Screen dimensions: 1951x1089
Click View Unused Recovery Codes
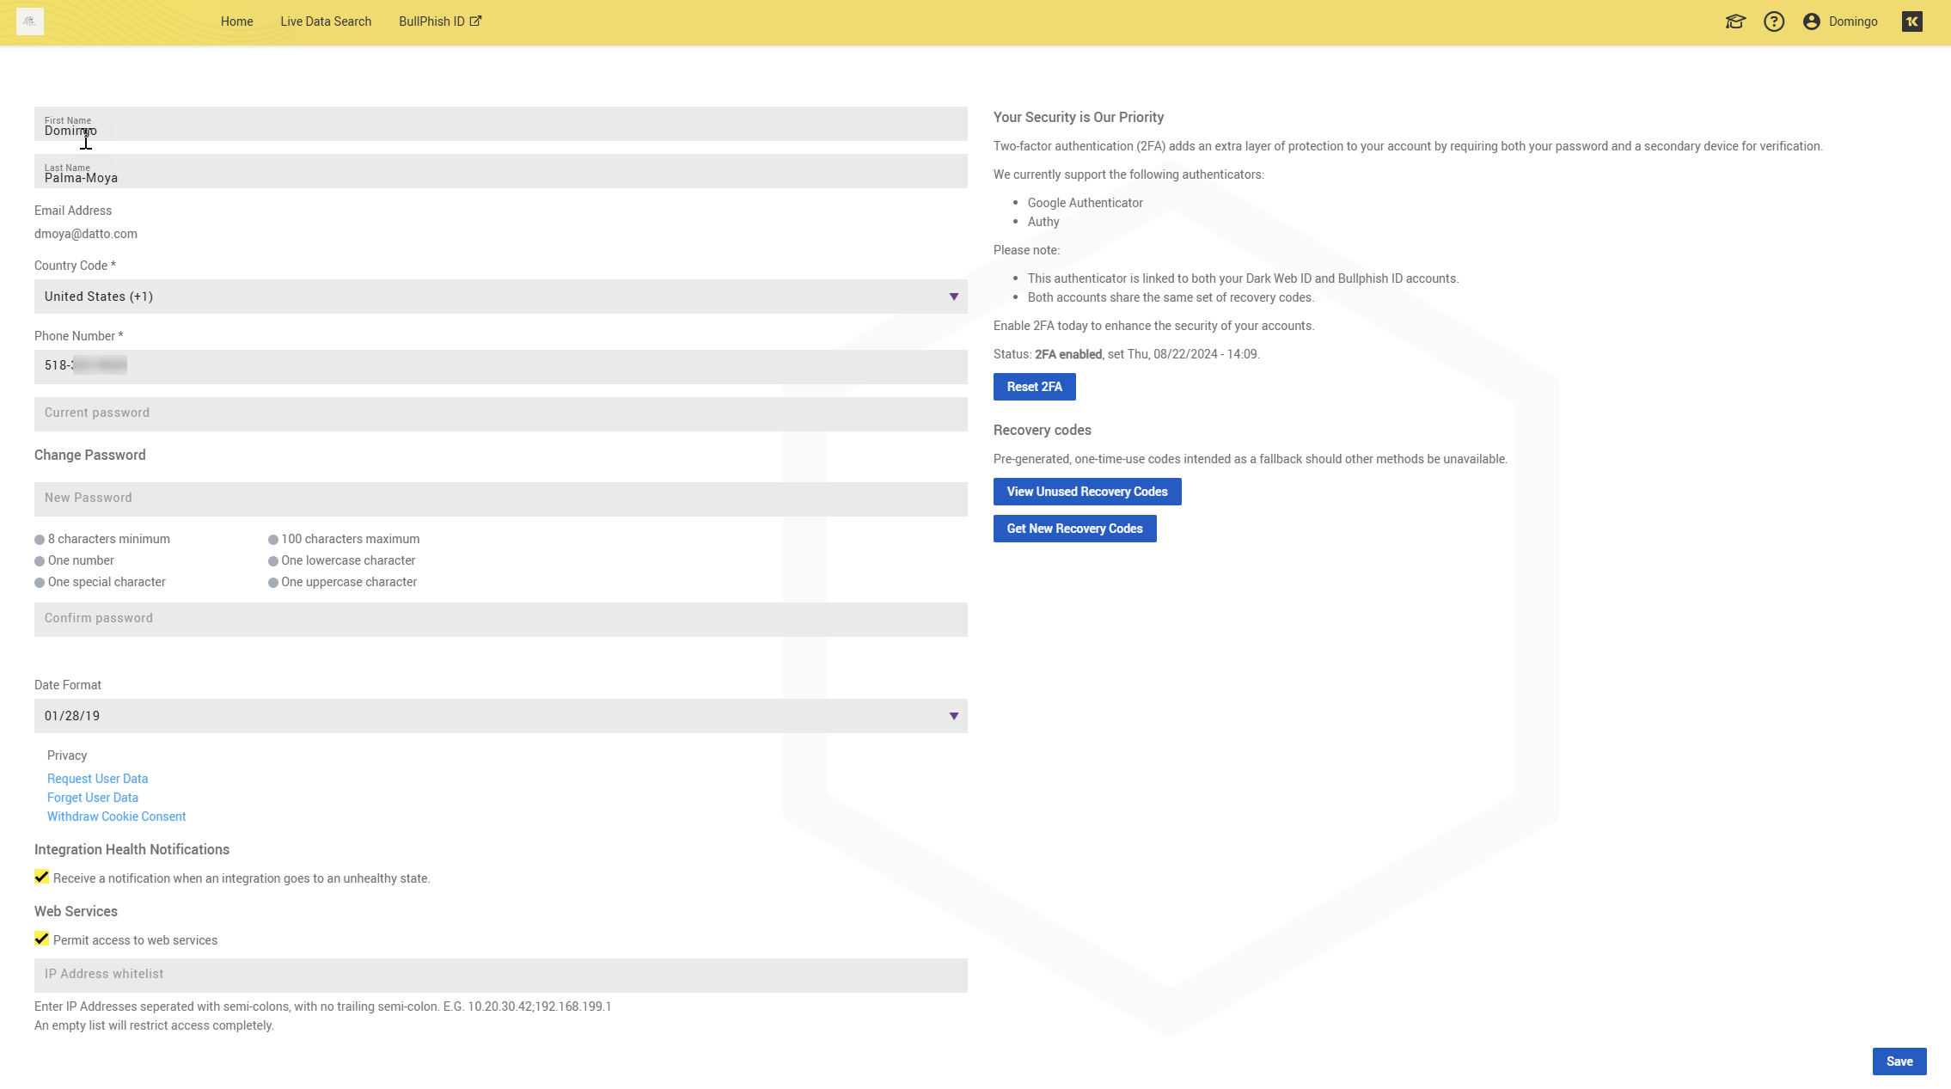1086,492
